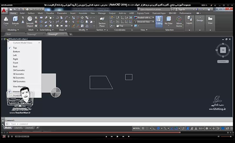Toggle the Culling selection button
The image size is (235, 143).
coord(159,22)
